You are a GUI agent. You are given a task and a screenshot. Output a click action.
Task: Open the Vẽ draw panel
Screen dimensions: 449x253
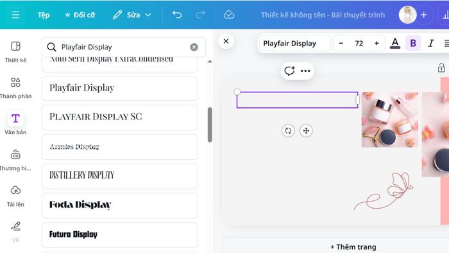pyautogui.click(x=15, y=232)
